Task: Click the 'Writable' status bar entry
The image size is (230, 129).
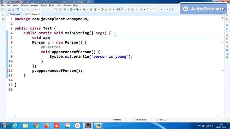Action: click(x=117, y=120)
